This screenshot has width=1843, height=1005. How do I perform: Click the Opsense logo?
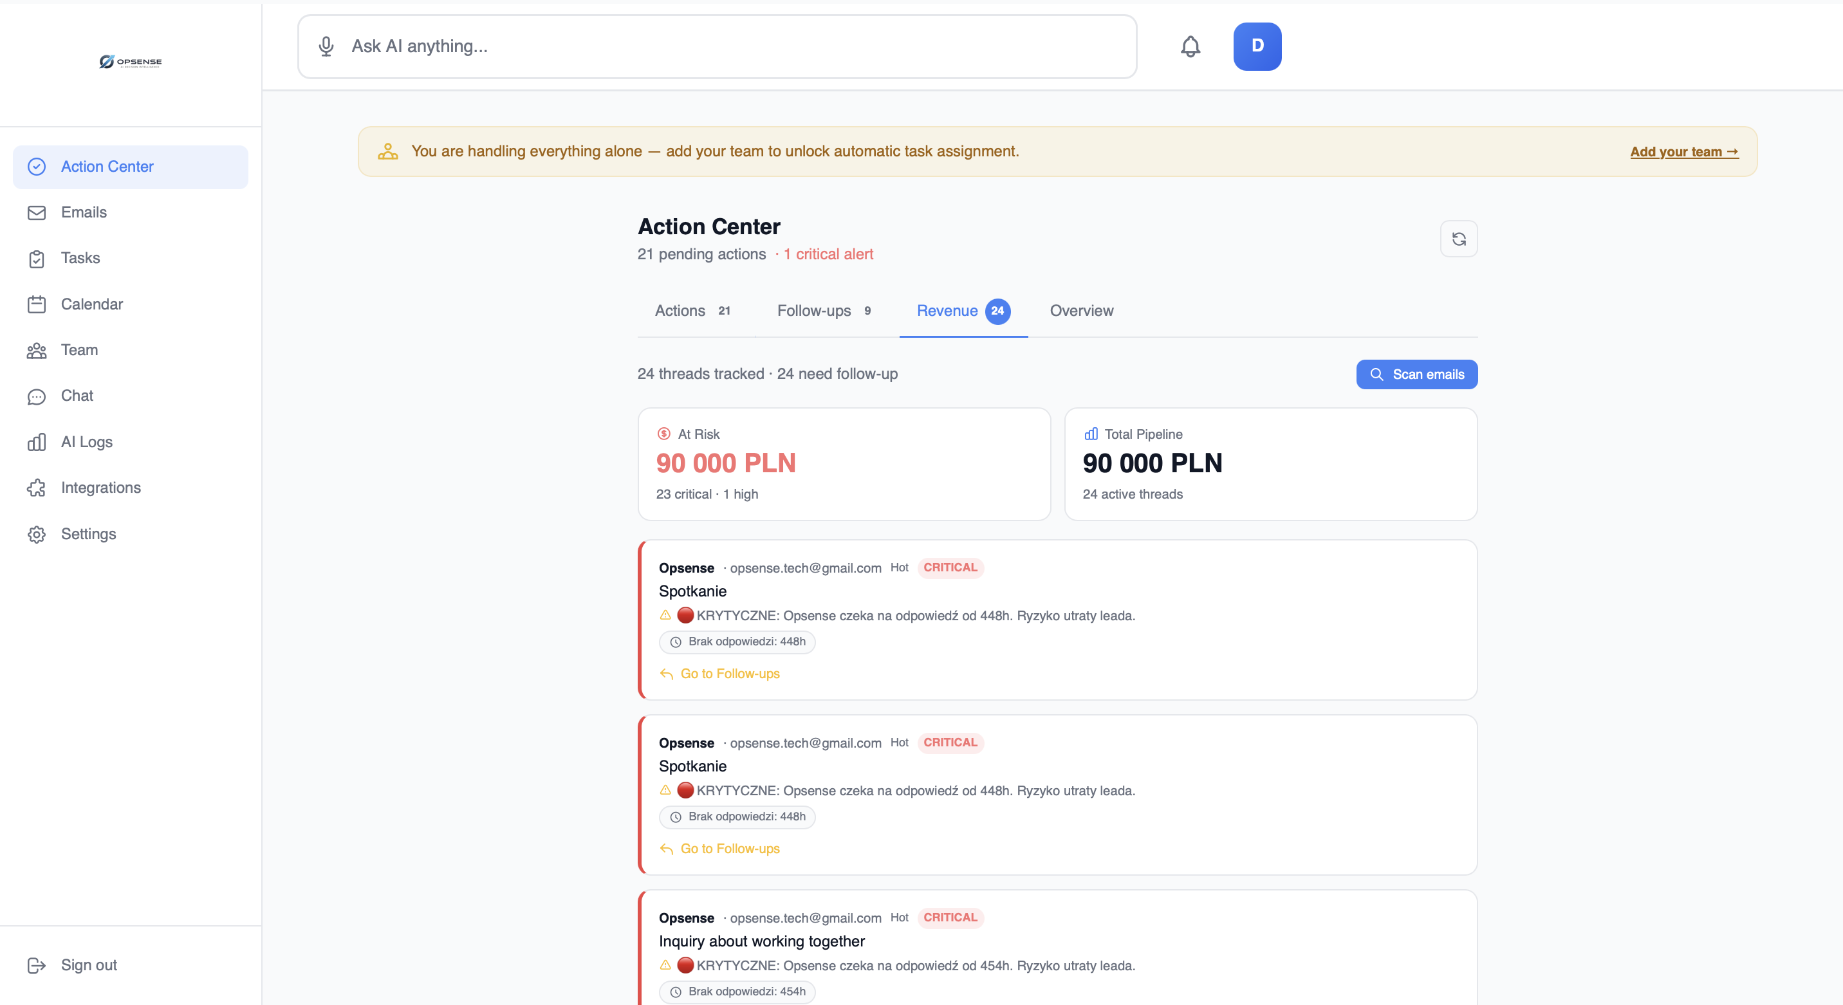pos(130,62)
